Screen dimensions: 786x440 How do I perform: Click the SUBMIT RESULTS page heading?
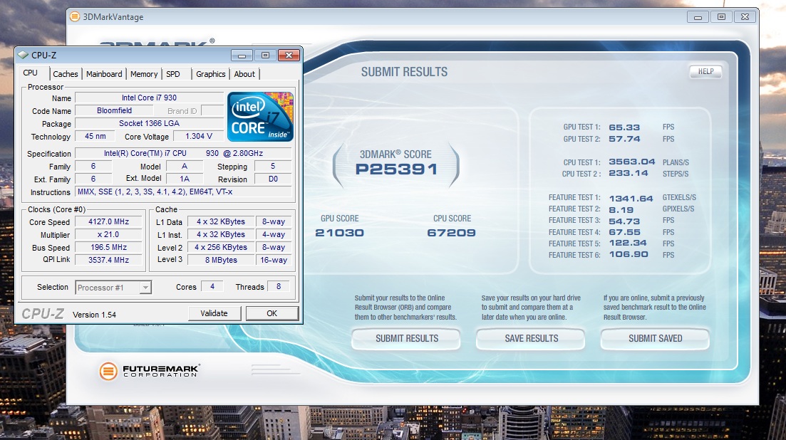click(404, 72)
